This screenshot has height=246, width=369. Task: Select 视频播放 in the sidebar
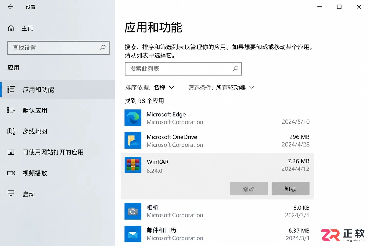(x=58, y=173)
